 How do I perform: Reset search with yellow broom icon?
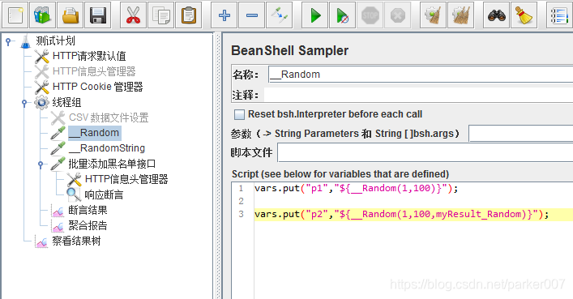click(x=524, y=15)
